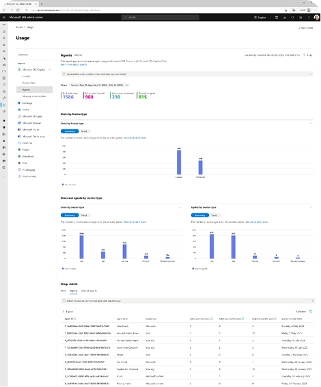This screenshot has height=387, width=321.
Task: Collapse the left navigation rail hamburger icon
Action: [3, 25]
